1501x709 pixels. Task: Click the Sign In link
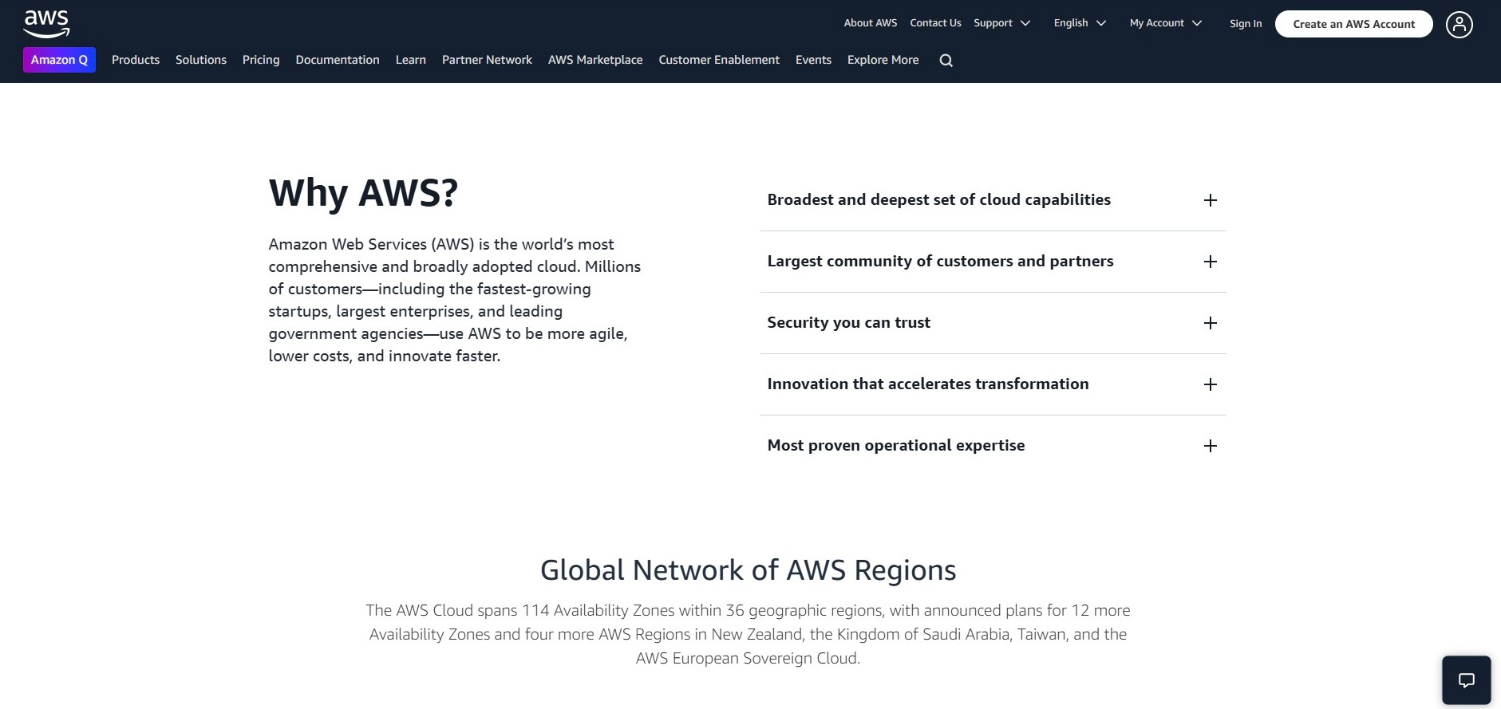[1246, 24]
